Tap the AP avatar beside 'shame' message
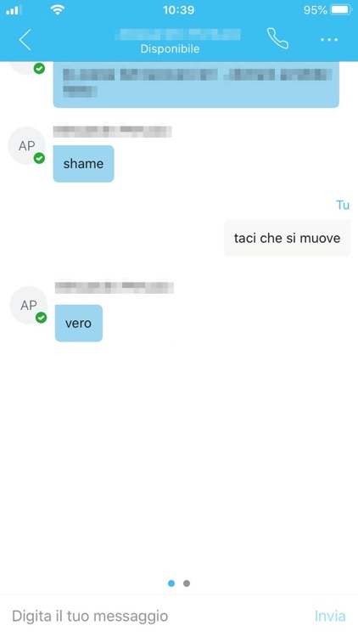The width and height of the screenshot is (358, 637). (27, 146)
